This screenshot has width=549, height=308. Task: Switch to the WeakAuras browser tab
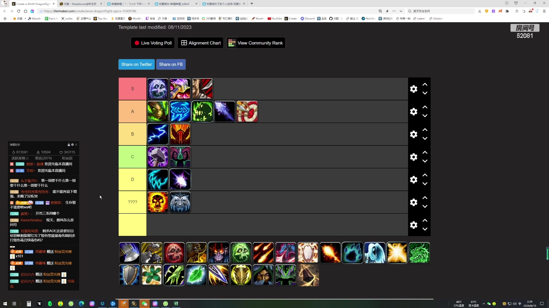coord(81,4)
